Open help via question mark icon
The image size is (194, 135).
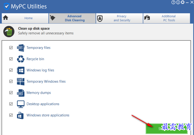[173, 2]
